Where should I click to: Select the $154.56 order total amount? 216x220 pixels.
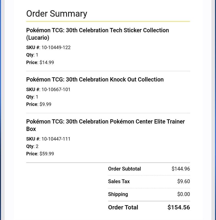[179, 207]
